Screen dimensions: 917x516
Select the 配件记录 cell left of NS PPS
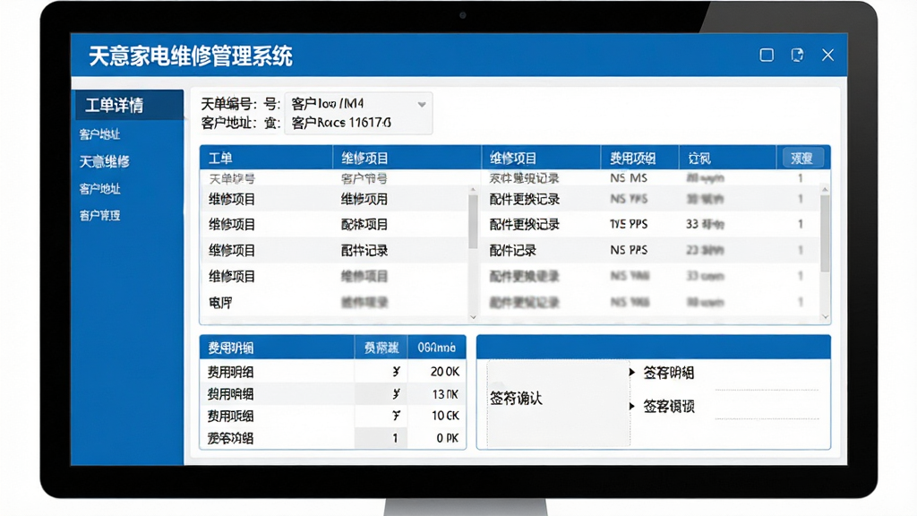pos(513,251)
